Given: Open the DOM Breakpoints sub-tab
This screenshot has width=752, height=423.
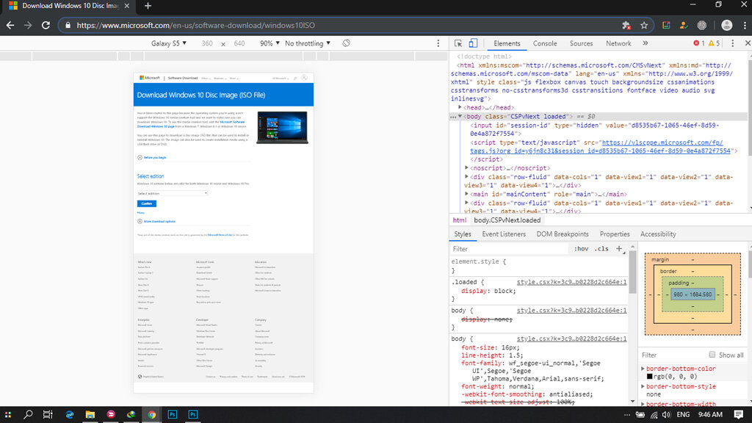Looking at the screenshot, I should 562,234.
